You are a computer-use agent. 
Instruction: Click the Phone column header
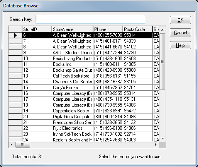point(108,29)
